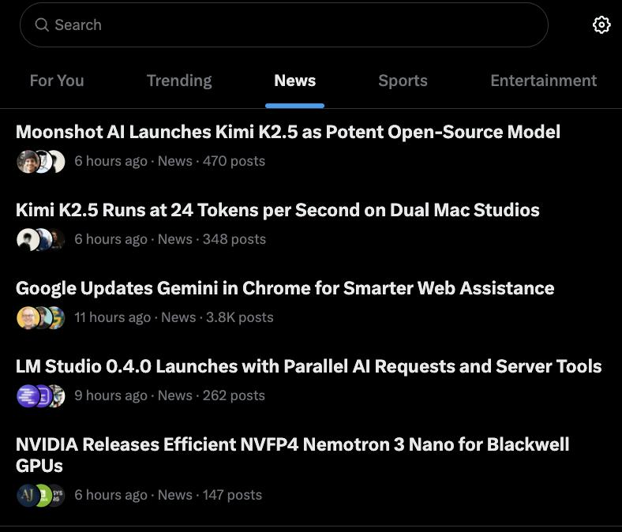Open the settings gear icon

tap(601, 25)
